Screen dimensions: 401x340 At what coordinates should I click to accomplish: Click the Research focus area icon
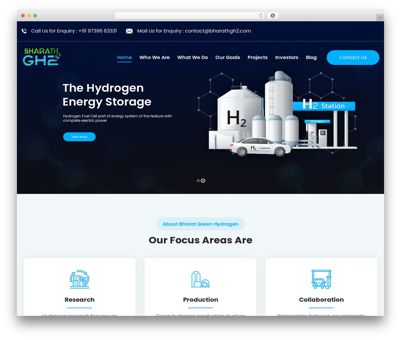coord(80,279)
